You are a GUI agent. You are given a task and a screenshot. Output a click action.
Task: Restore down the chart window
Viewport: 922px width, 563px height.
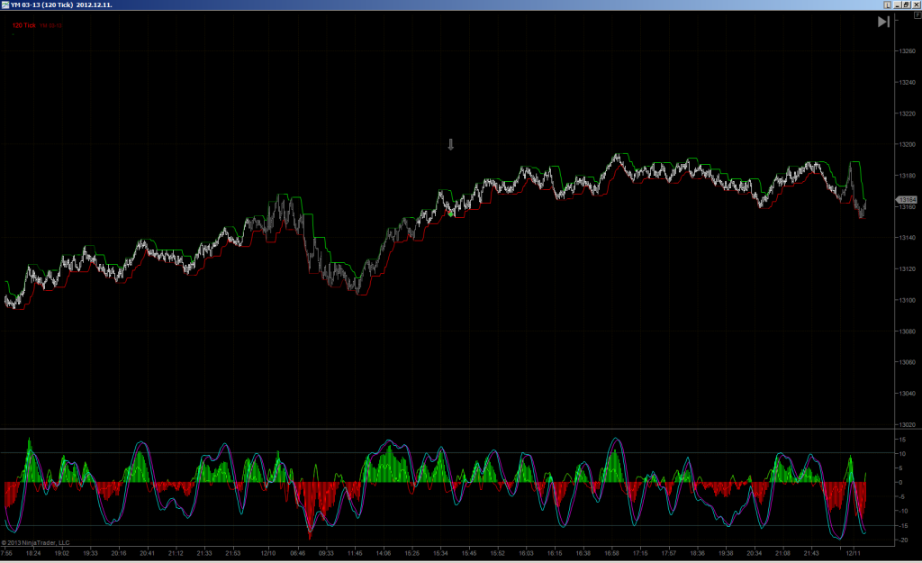(906, 5)
